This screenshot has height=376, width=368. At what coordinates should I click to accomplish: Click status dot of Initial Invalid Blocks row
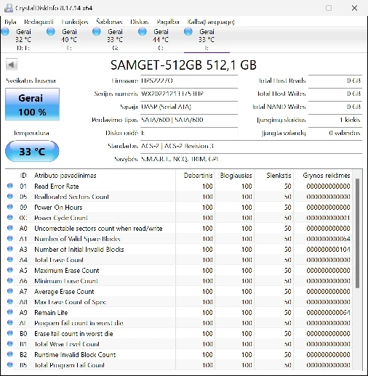[x=10, y=249]
